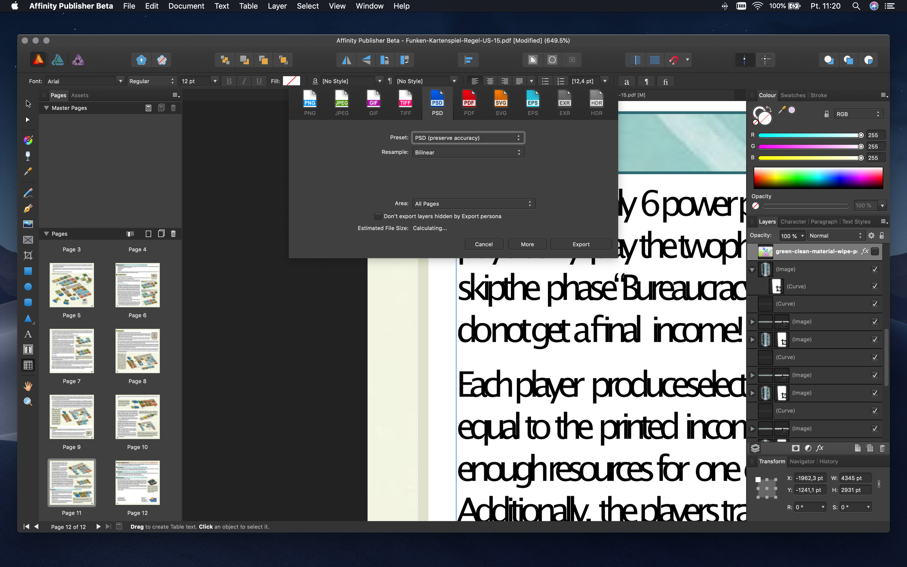Click the Flip Horizontal toolbar icon
Screen dimensions: 907x567
click(x=346, y=60)
